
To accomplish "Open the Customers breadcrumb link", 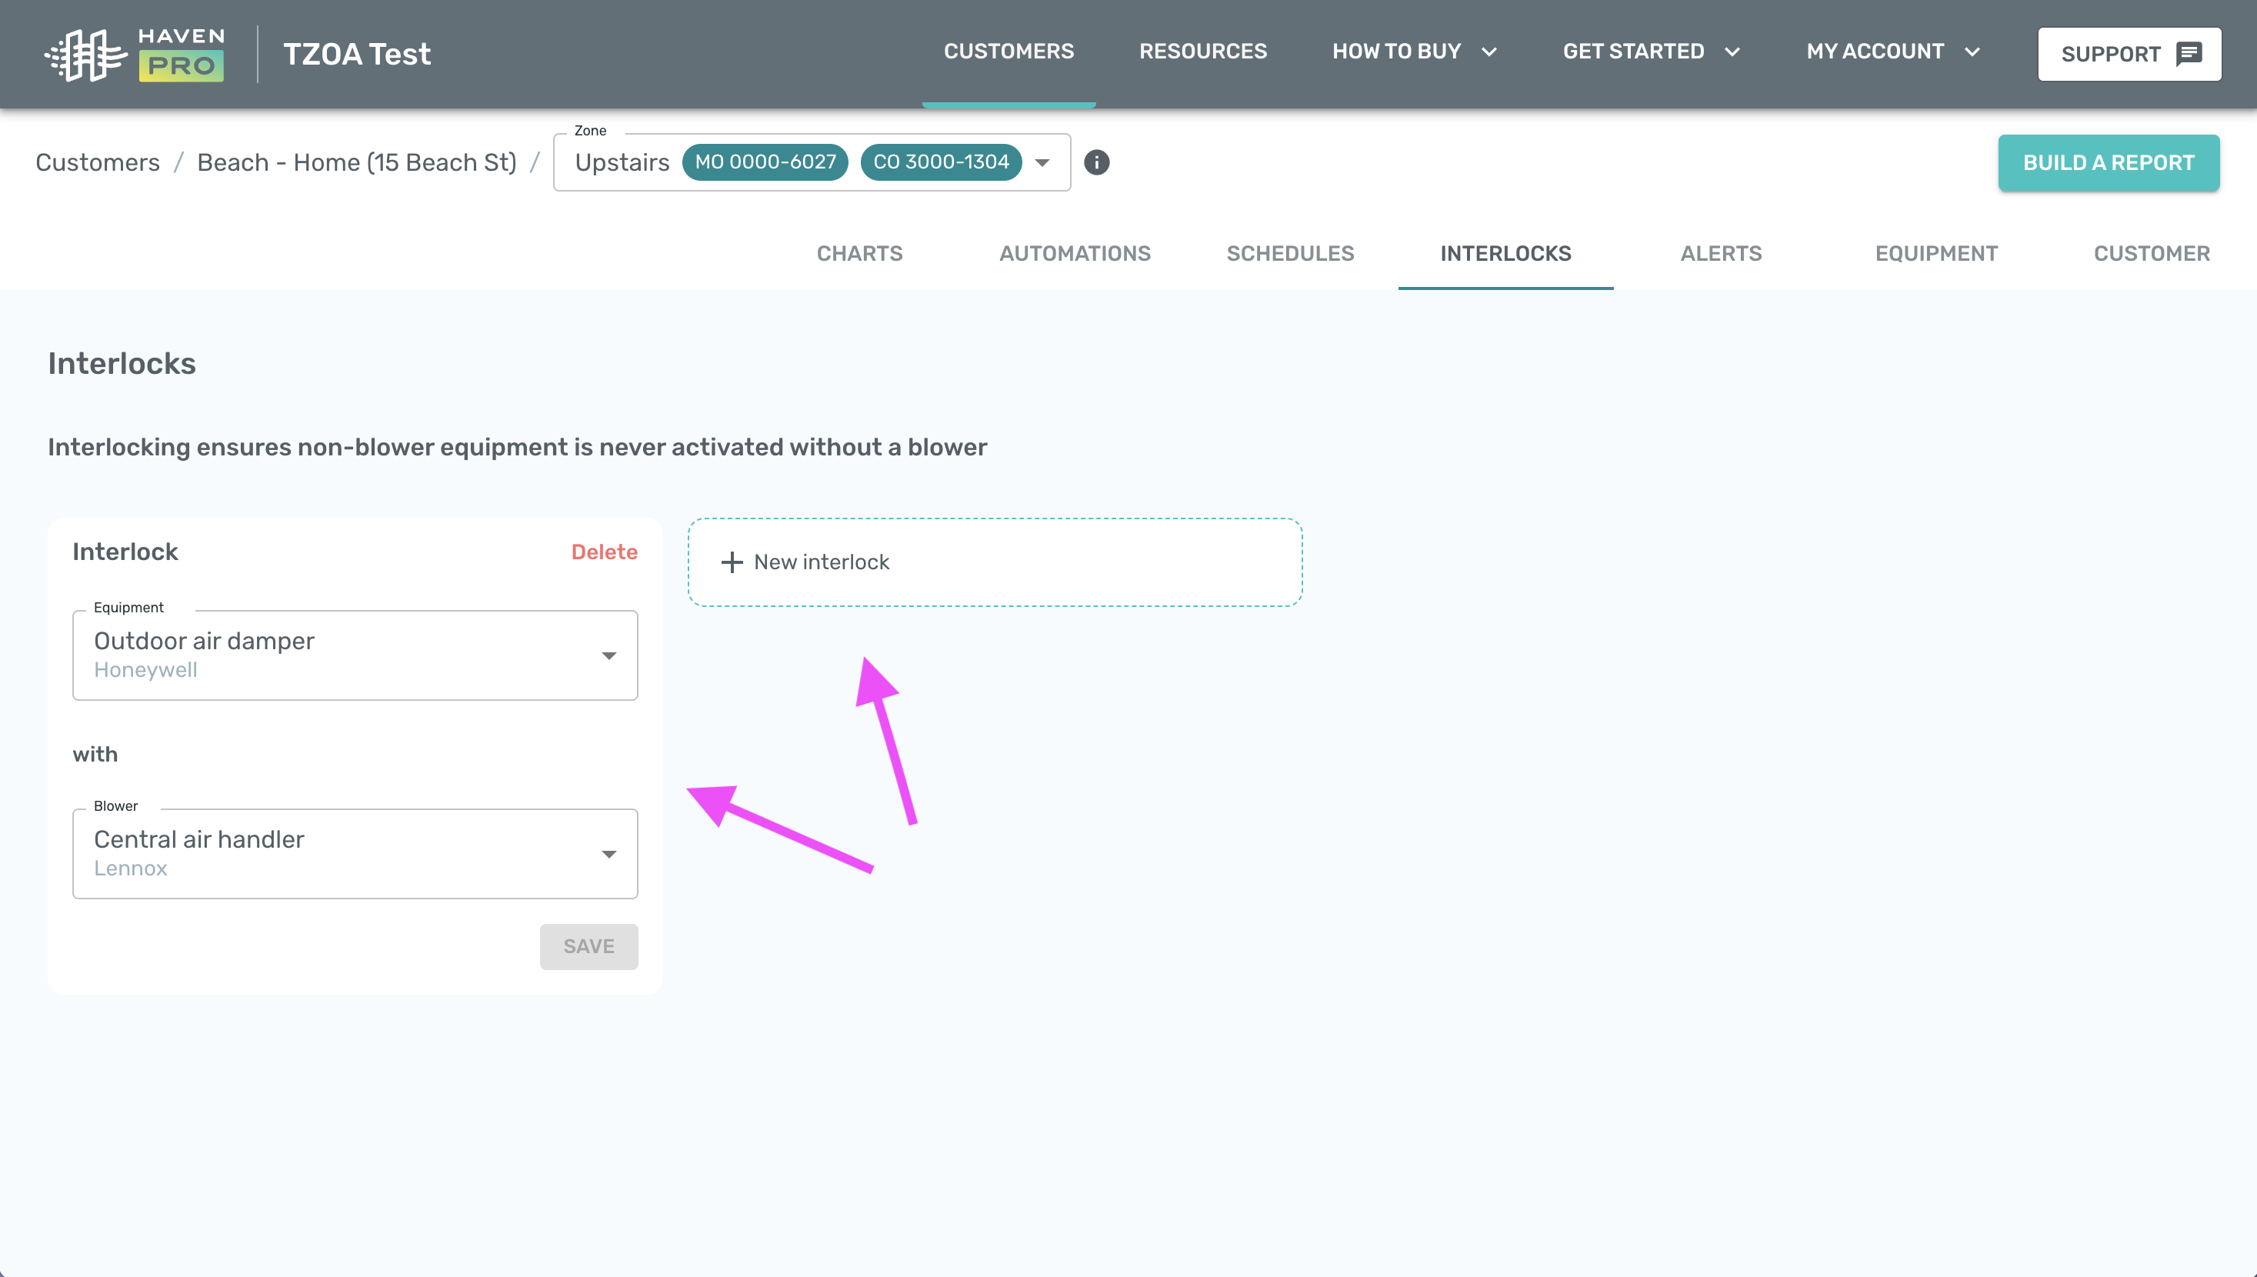I will pos(98,162).
